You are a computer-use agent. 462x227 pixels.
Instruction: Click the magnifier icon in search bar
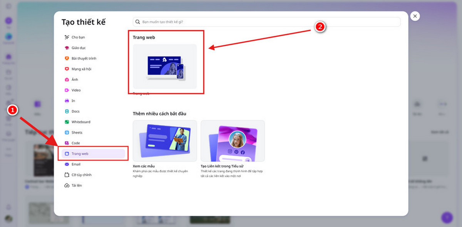(x=138, y=22)
